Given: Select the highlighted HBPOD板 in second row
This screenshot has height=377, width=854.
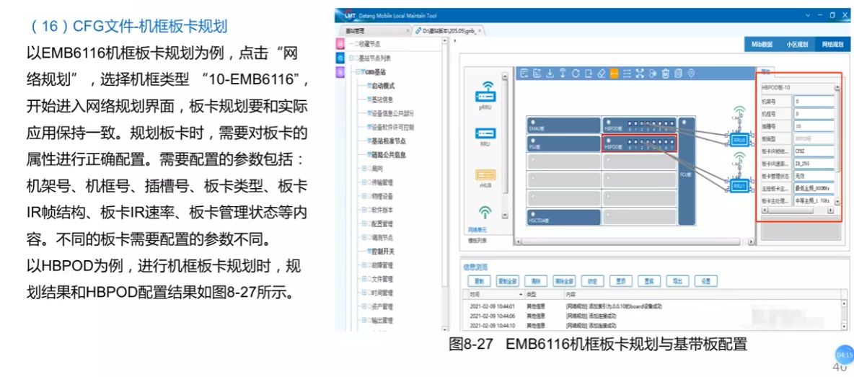Looking at the screenshot, I should [639, 143].
